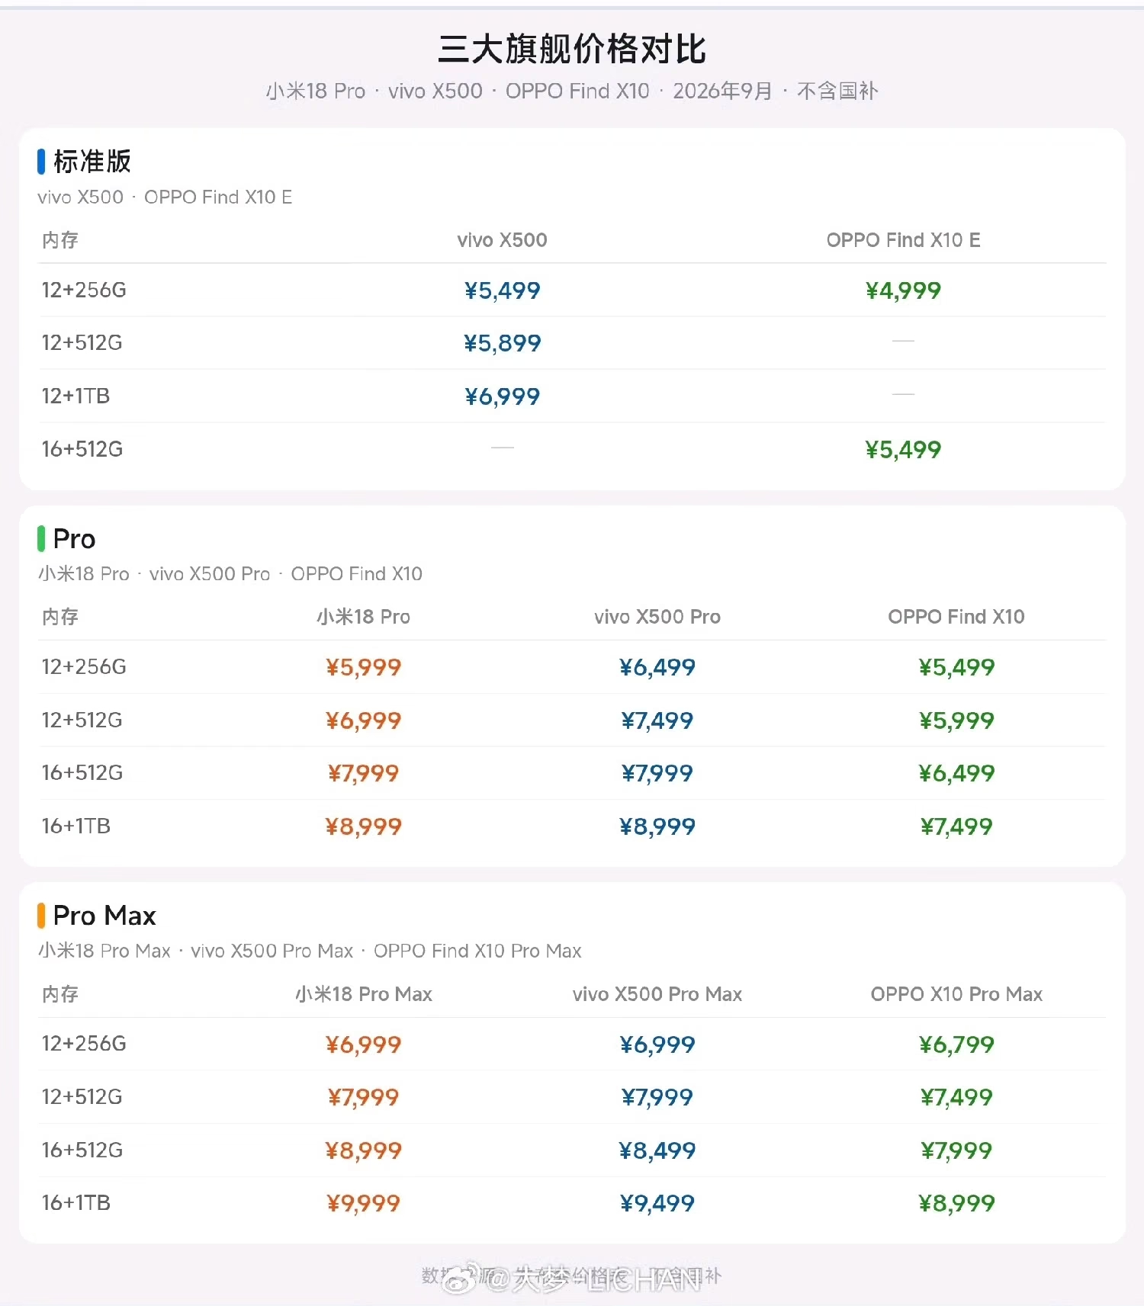Click the vivo X500 Pro Max column header

[x=657, y=994]
